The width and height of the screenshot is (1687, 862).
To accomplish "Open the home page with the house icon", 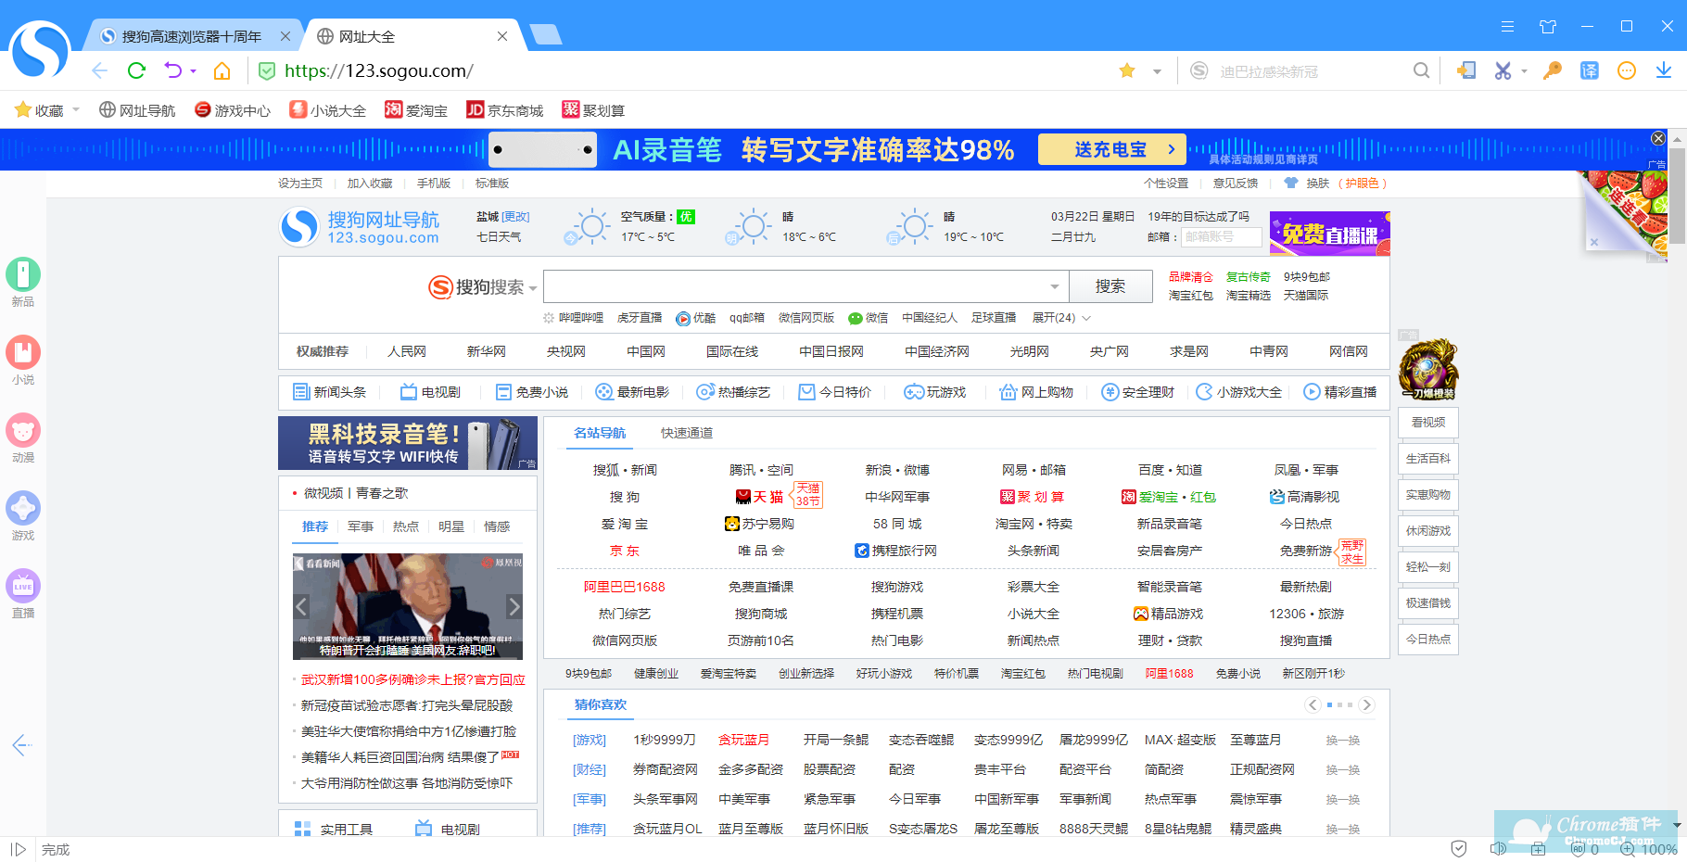I will point(222,70).
